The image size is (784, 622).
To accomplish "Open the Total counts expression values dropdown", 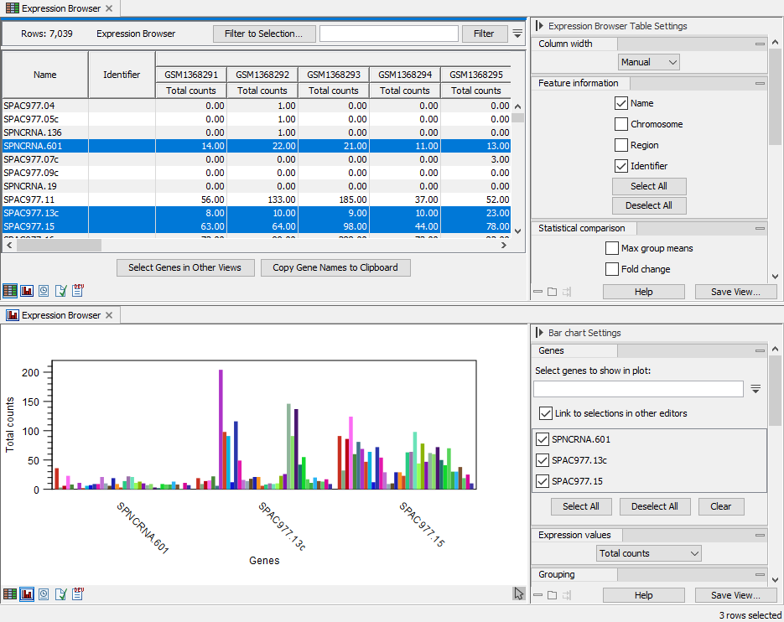I will tap(648, 553).
